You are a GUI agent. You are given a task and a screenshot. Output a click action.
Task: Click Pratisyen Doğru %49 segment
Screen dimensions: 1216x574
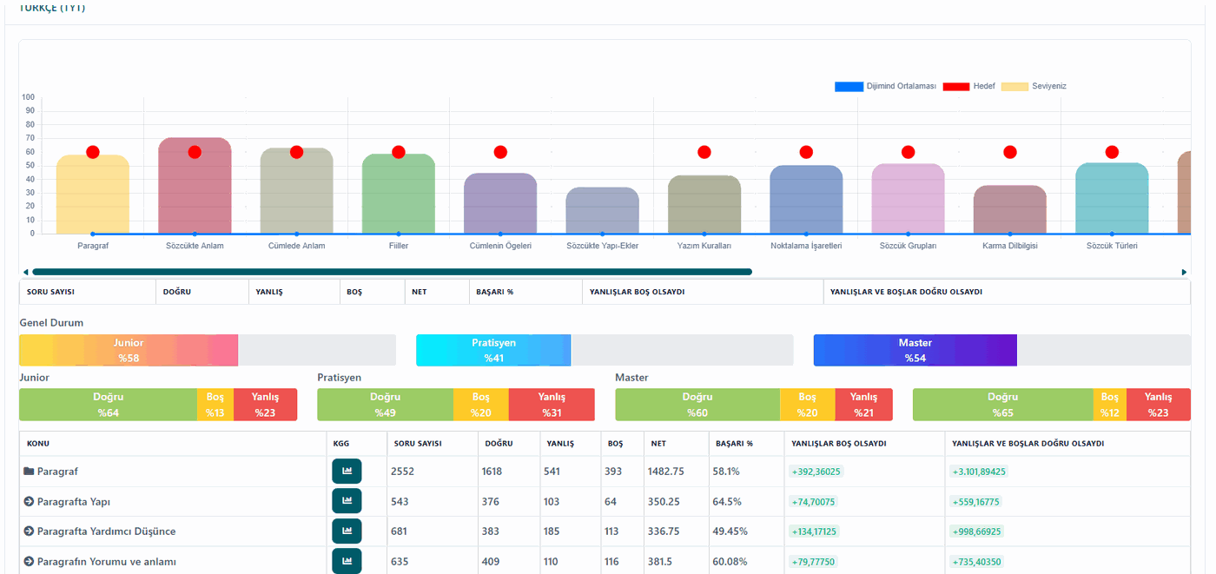pos(385,405)
